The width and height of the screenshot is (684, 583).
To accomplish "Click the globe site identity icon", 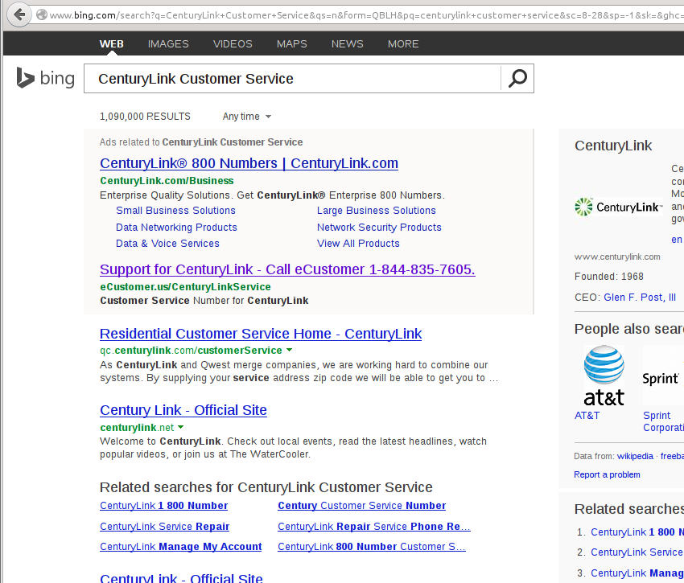I will click(x=41, y=14).
